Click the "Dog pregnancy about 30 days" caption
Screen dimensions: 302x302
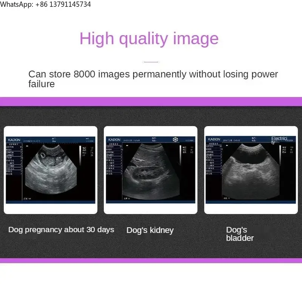tap(61, 230)
